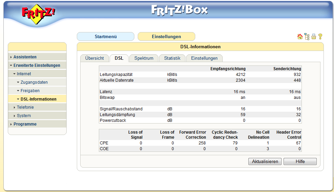Click the 2304 data rate value
334x192 pixels.
(241, 80)
